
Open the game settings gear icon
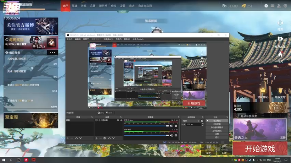click(285, 6)
